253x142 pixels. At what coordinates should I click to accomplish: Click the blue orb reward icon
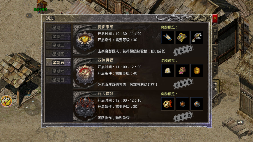click(x=197, y=104)
